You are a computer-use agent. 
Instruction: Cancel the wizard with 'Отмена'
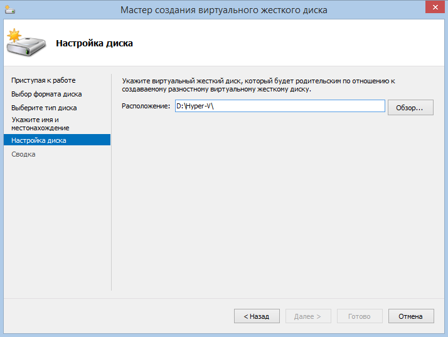pos(410,316)
